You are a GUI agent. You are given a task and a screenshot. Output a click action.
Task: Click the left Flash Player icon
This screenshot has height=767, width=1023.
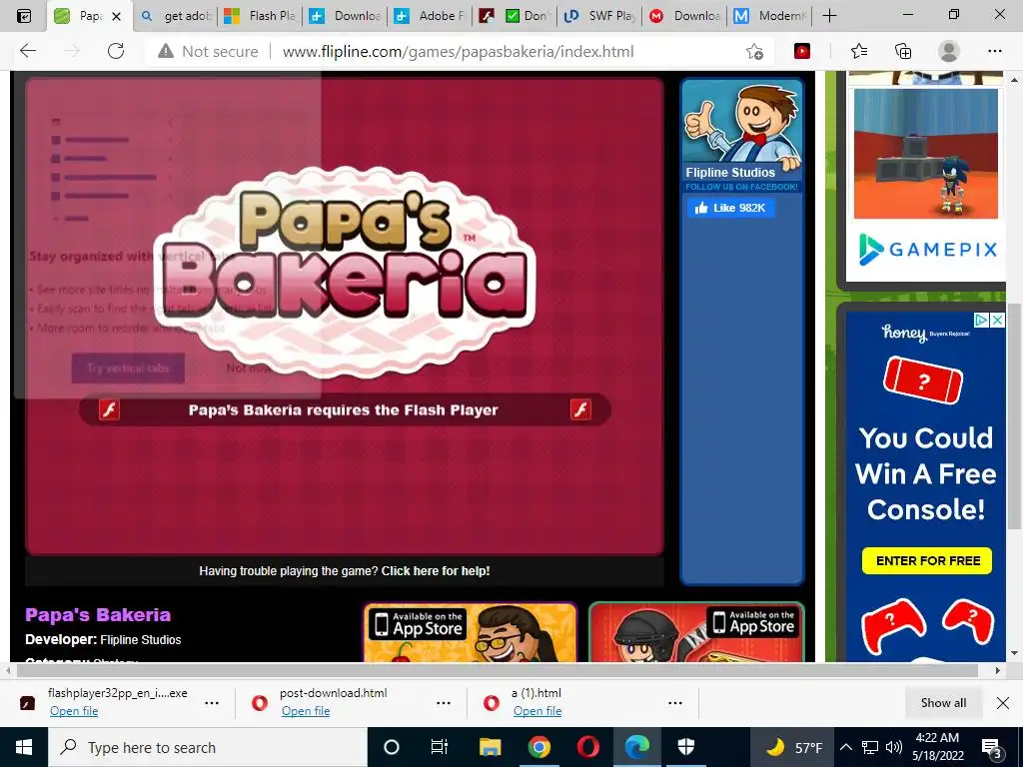click(x=109, y=409)
